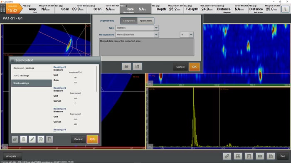The height and width of the screenshot is (163, 291).
Task: Open the clipboard report icon
Action: [x=249, y=156]
